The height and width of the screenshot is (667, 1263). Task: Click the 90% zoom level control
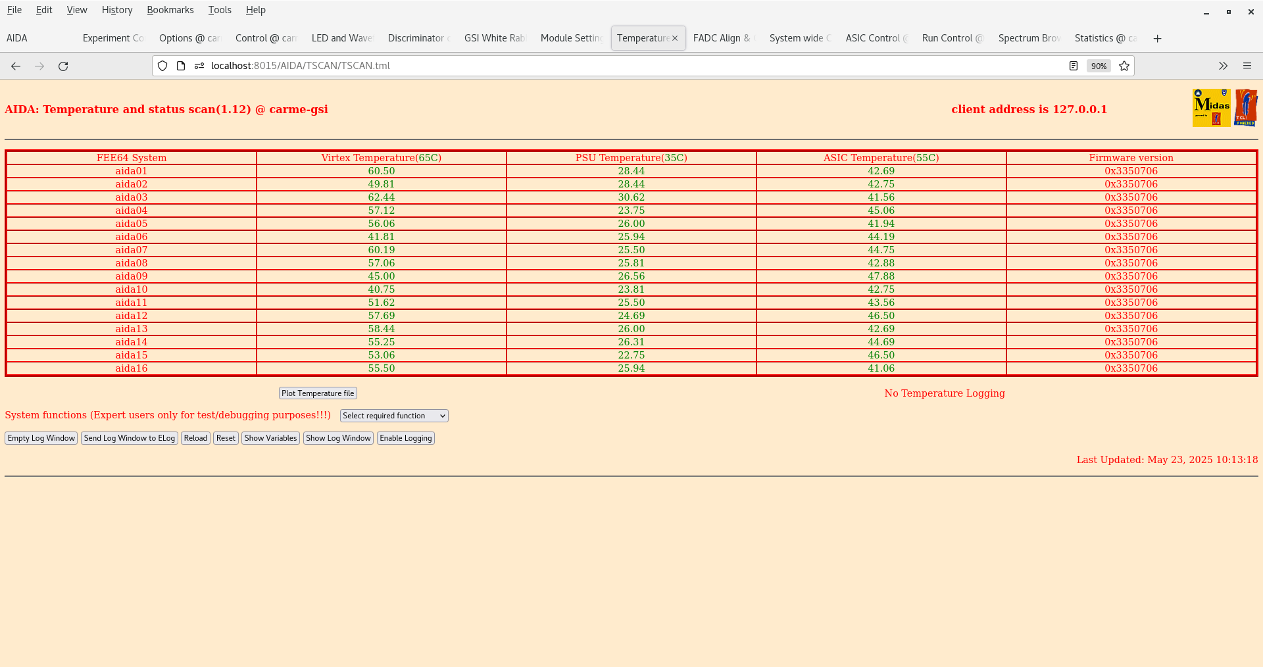coord(1098,66)
